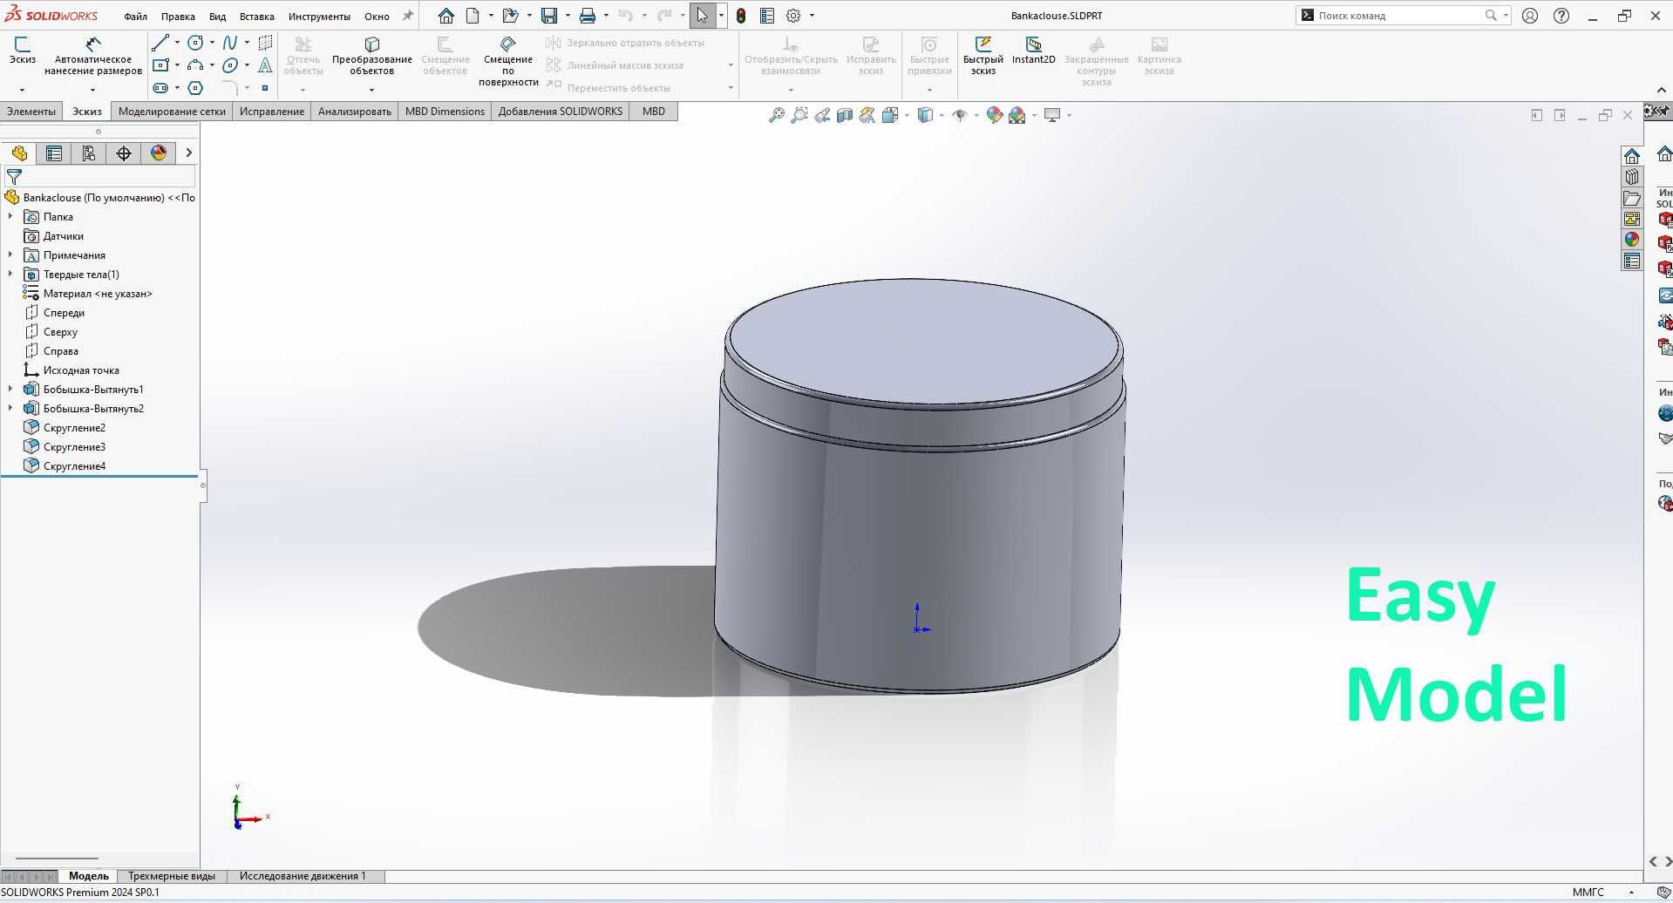Switch to the Элементы ribbon tab
The height and width of the screenshot is (903, 1673).
(x=31, y=112)
